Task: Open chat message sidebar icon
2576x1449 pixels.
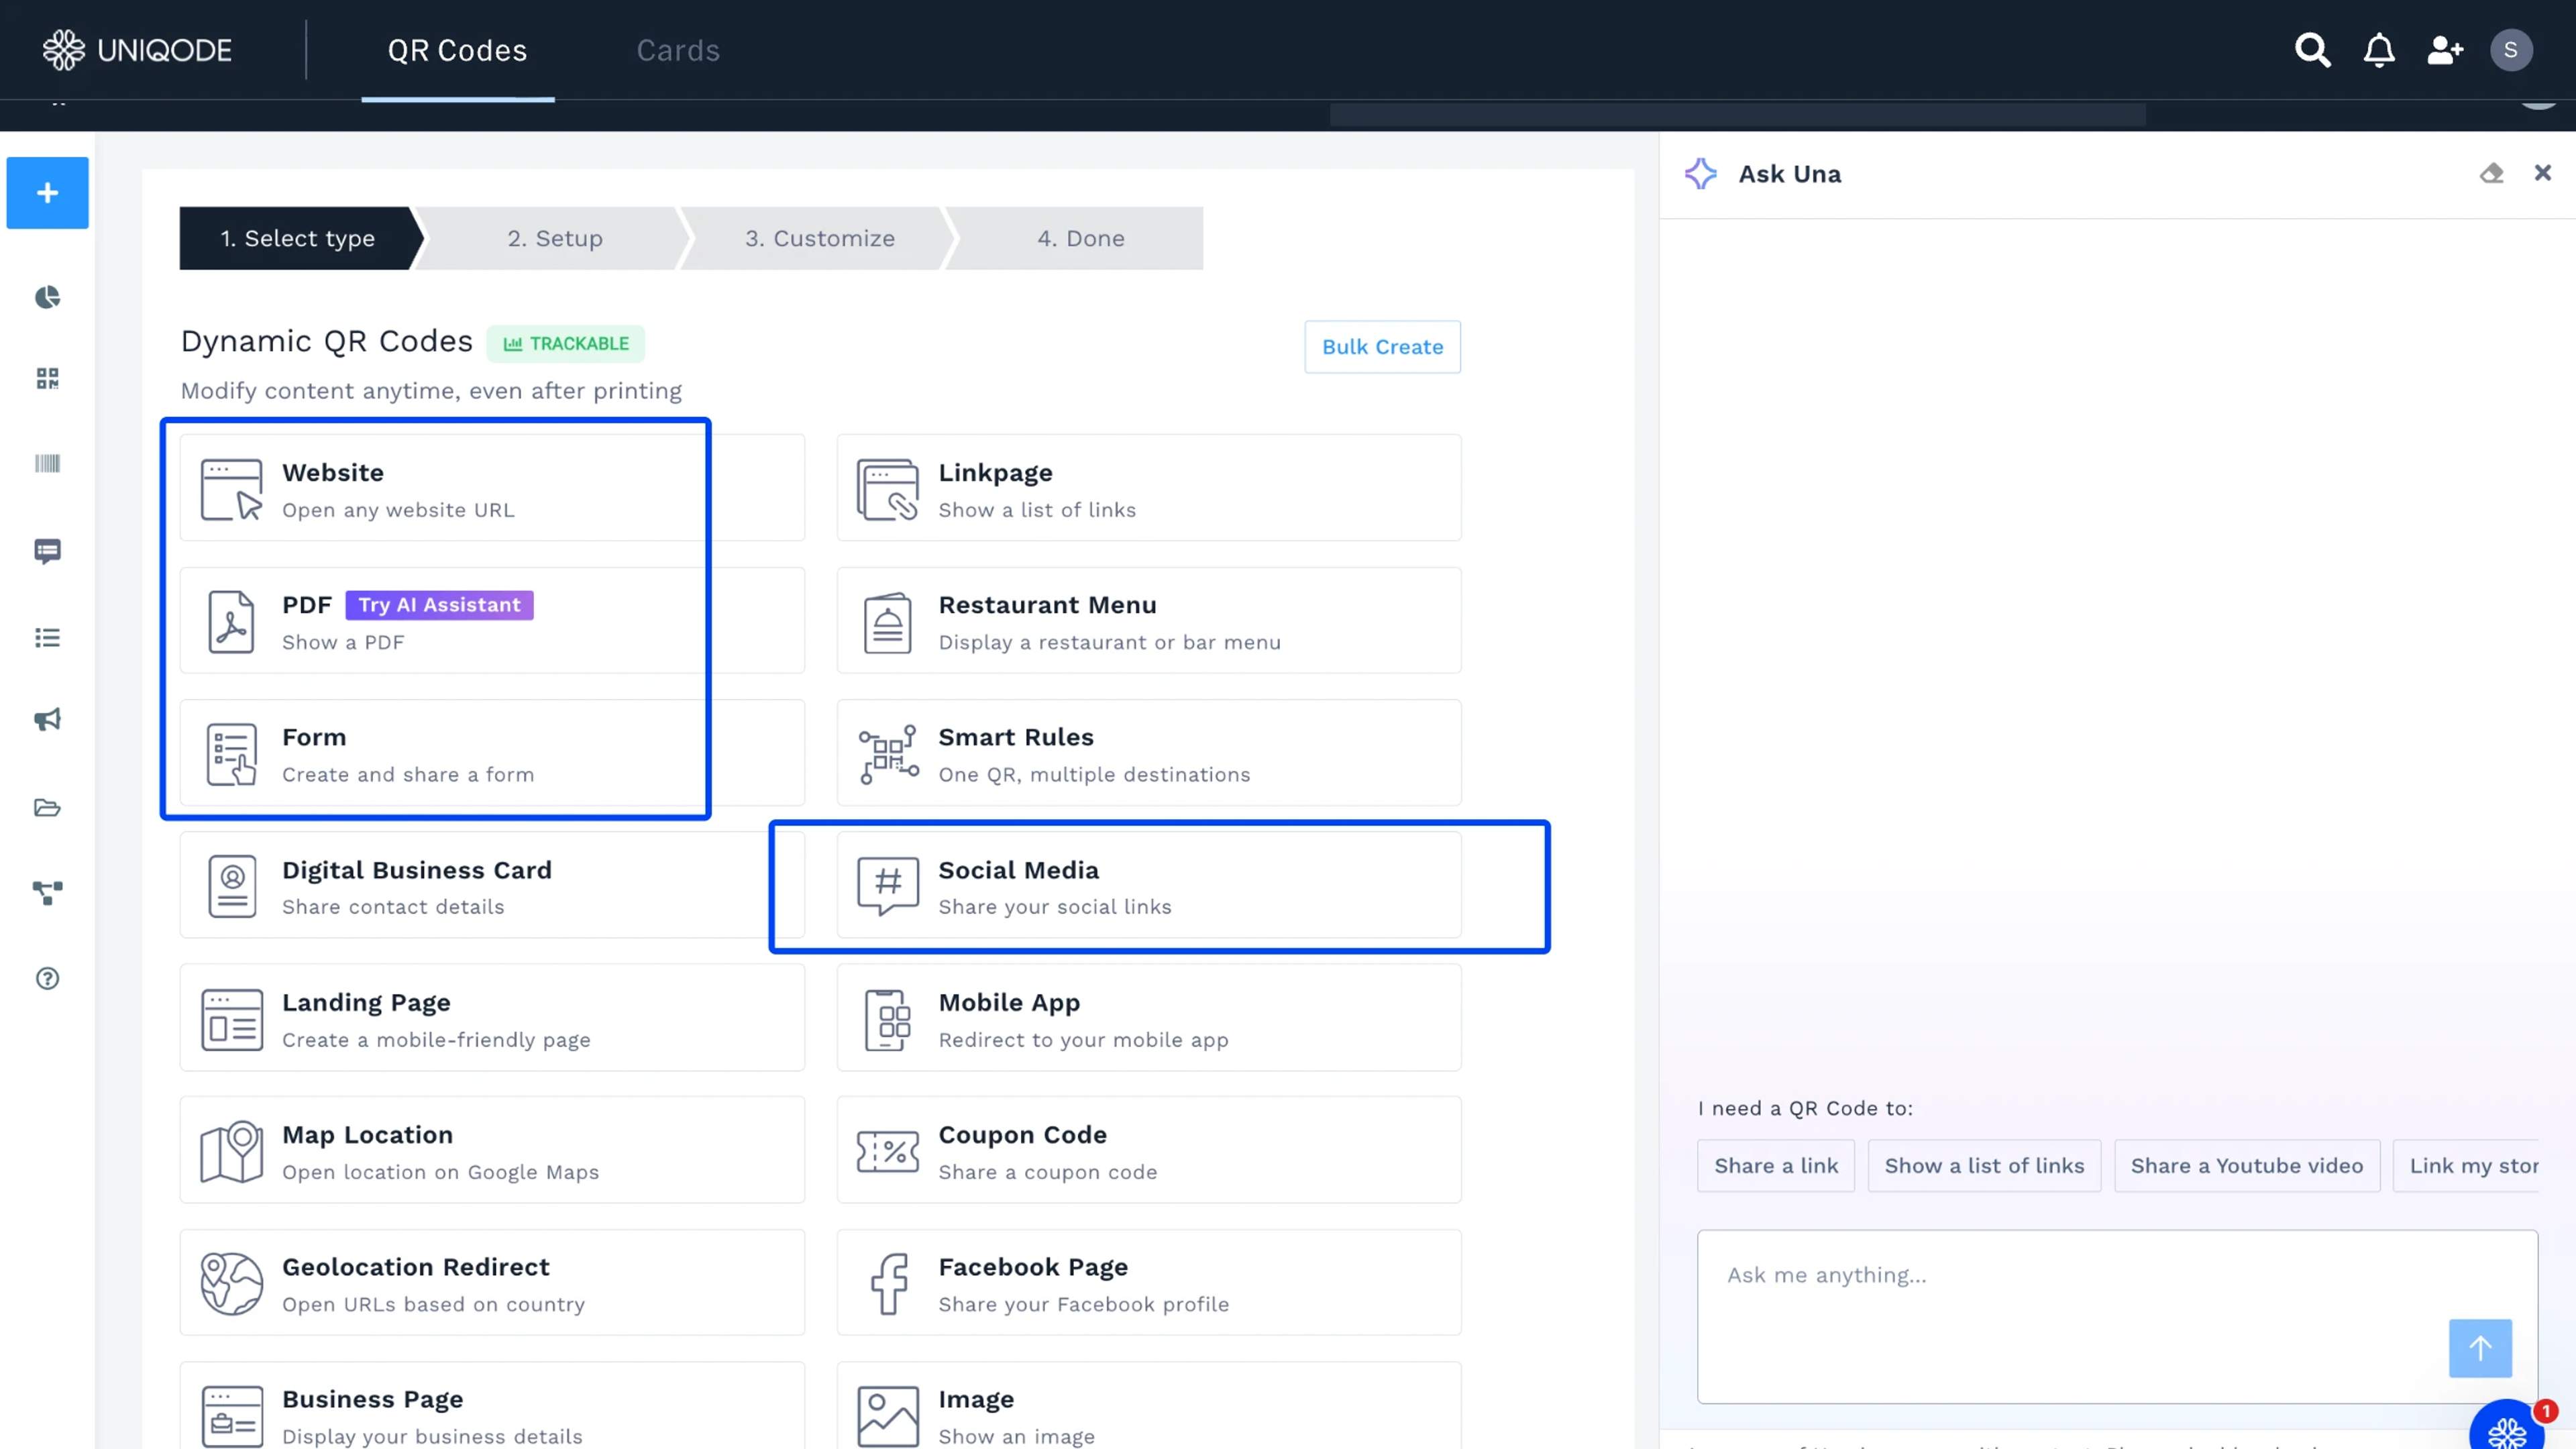Action: click(47, 551)
